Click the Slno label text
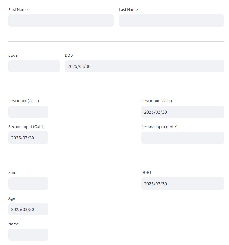The width and height of the screenshot is (229, 245). pyautogui.click(x=12, y=172)
